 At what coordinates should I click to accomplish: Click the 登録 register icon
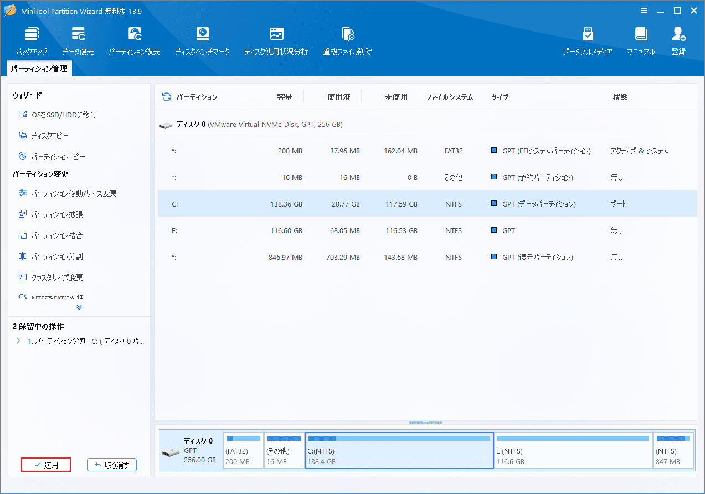[678, 41]
